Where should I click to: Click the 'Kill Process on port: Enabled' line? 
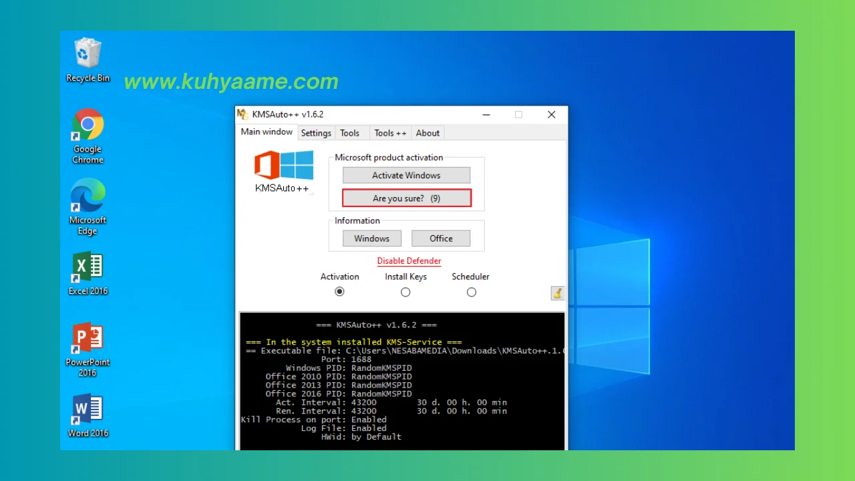pos(314,420)
